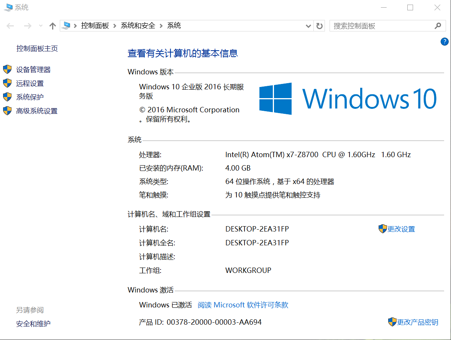Image resolution: width=451 pixels, height=340 pixels.
Task: Click the 为 10 触摸点提供笔和触控支持 text
Action: (x=273, y=195)
